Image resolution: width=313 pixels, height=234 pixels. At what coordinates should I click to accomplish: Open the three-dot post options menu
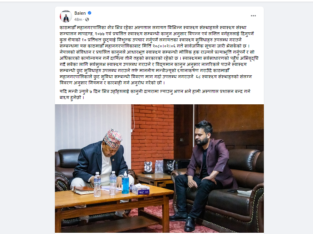(x=253, y=16)
